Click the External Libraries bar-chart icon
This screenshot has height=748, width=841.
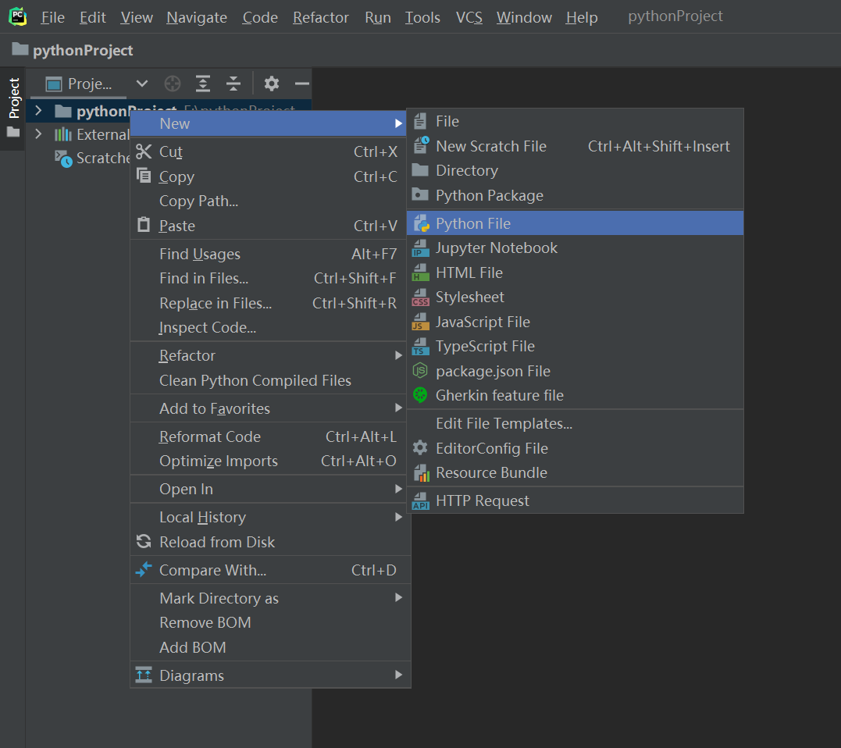[x=62, y=134]
